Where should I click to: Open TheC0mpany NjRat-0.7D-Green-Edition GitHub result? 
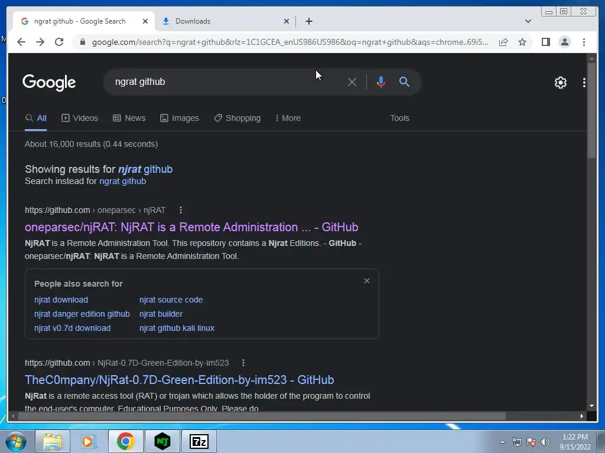(180, 380)
